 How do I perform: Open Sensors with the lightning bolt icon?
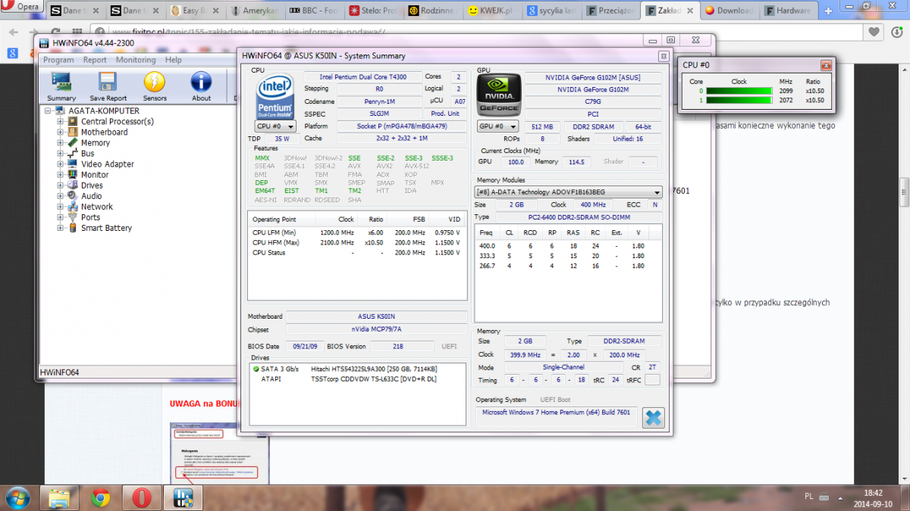[155, 86]
